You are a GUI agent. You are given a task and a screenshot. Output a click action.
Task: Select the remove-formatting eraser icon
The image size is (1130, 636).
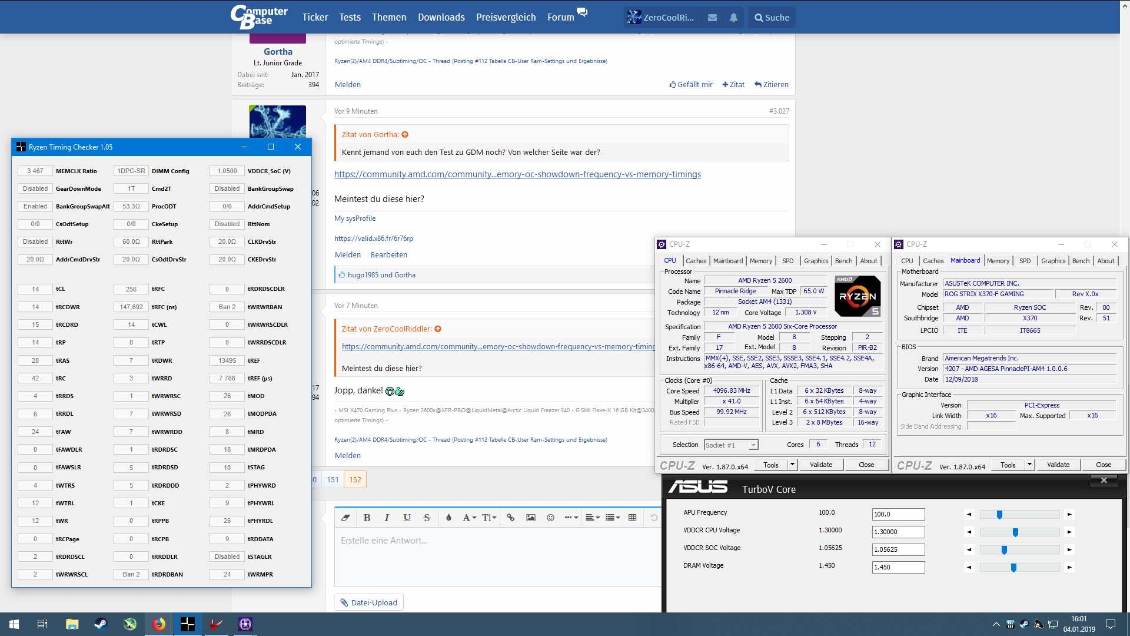(x=345, y=518)
